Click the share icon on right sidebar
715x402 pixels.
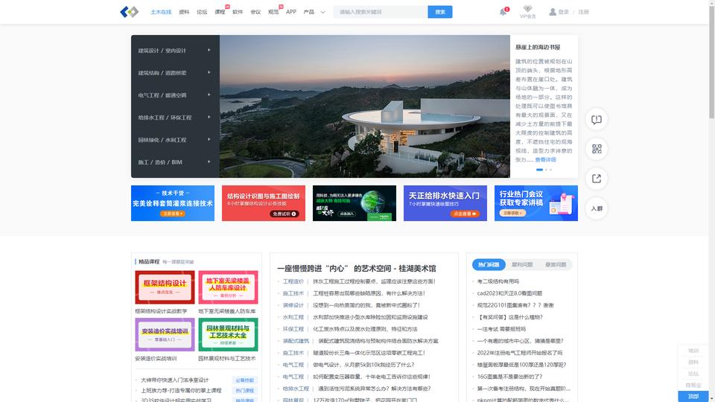pyautogui.click(x=597, y=179)
